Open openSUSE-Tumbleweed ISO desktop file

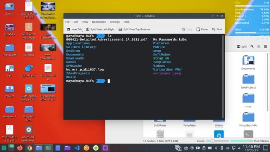(x=29, y=133)
